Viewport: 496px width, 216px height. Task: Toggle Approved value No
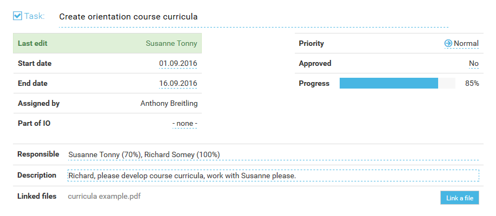click(473, 64)
